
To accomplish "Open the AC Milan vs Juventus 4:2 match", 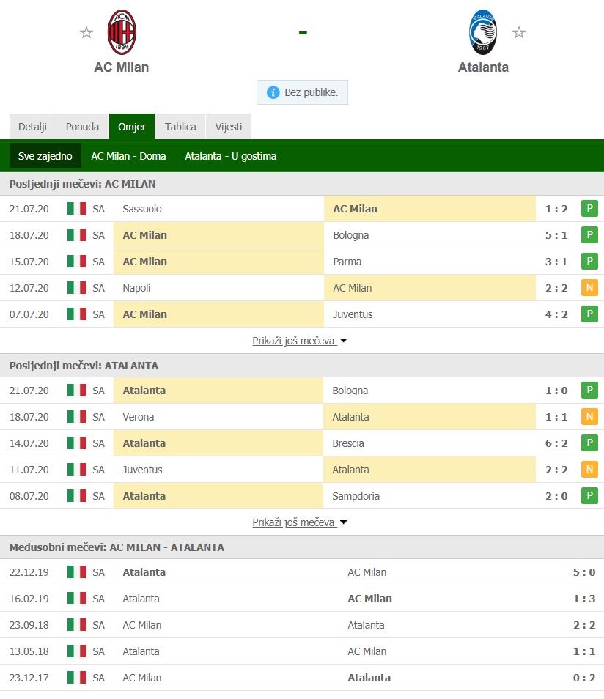I will (x=302, y=314).
